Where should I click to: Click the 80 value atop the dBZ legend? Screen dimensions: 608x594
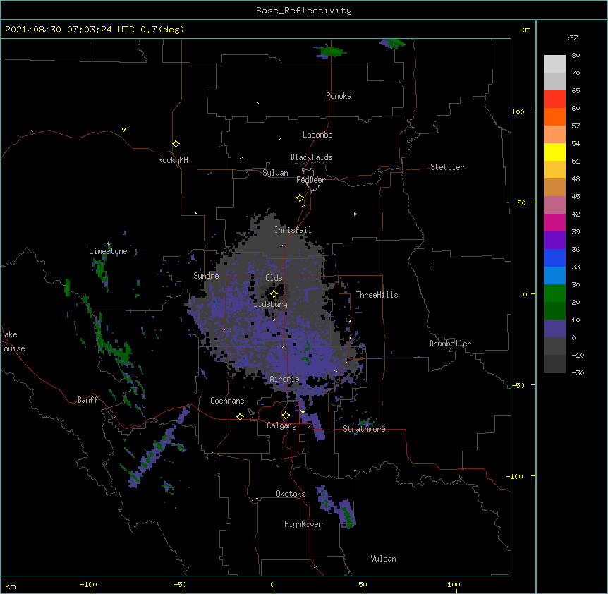click(x=576, y=56)
